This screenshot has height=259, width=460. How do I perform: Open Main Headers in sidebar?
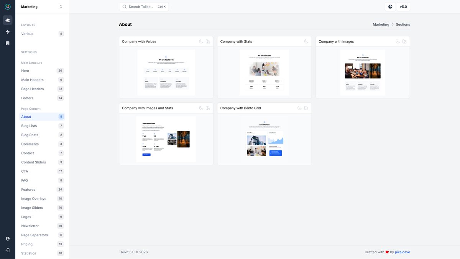tap(42, 80)
